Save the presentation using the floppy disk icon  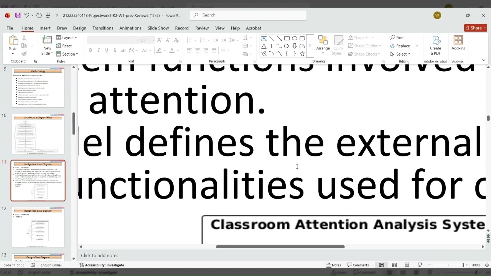18,15
